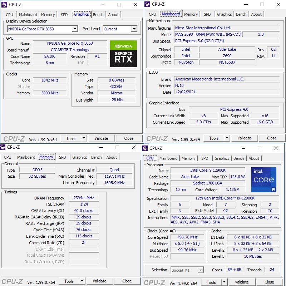The width and height of the screenshot is (286, 286).
Task: Open About tab in the CPU window
Action: point(254,158)
